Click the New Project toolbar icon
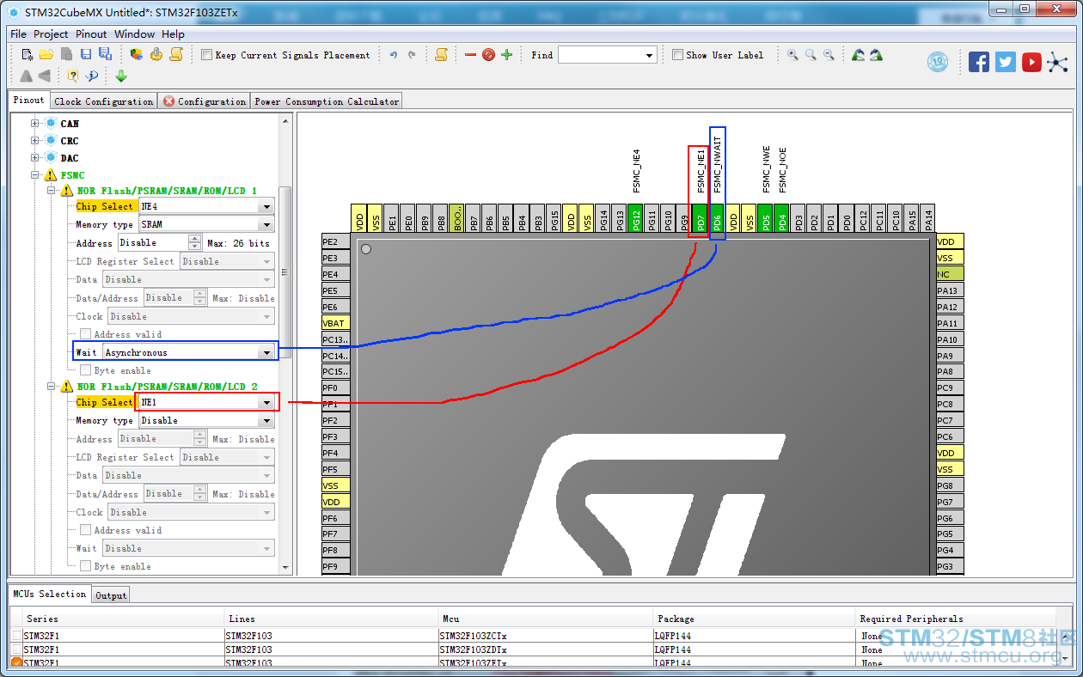Screen dimensions: 1083x677 [28, 55]
